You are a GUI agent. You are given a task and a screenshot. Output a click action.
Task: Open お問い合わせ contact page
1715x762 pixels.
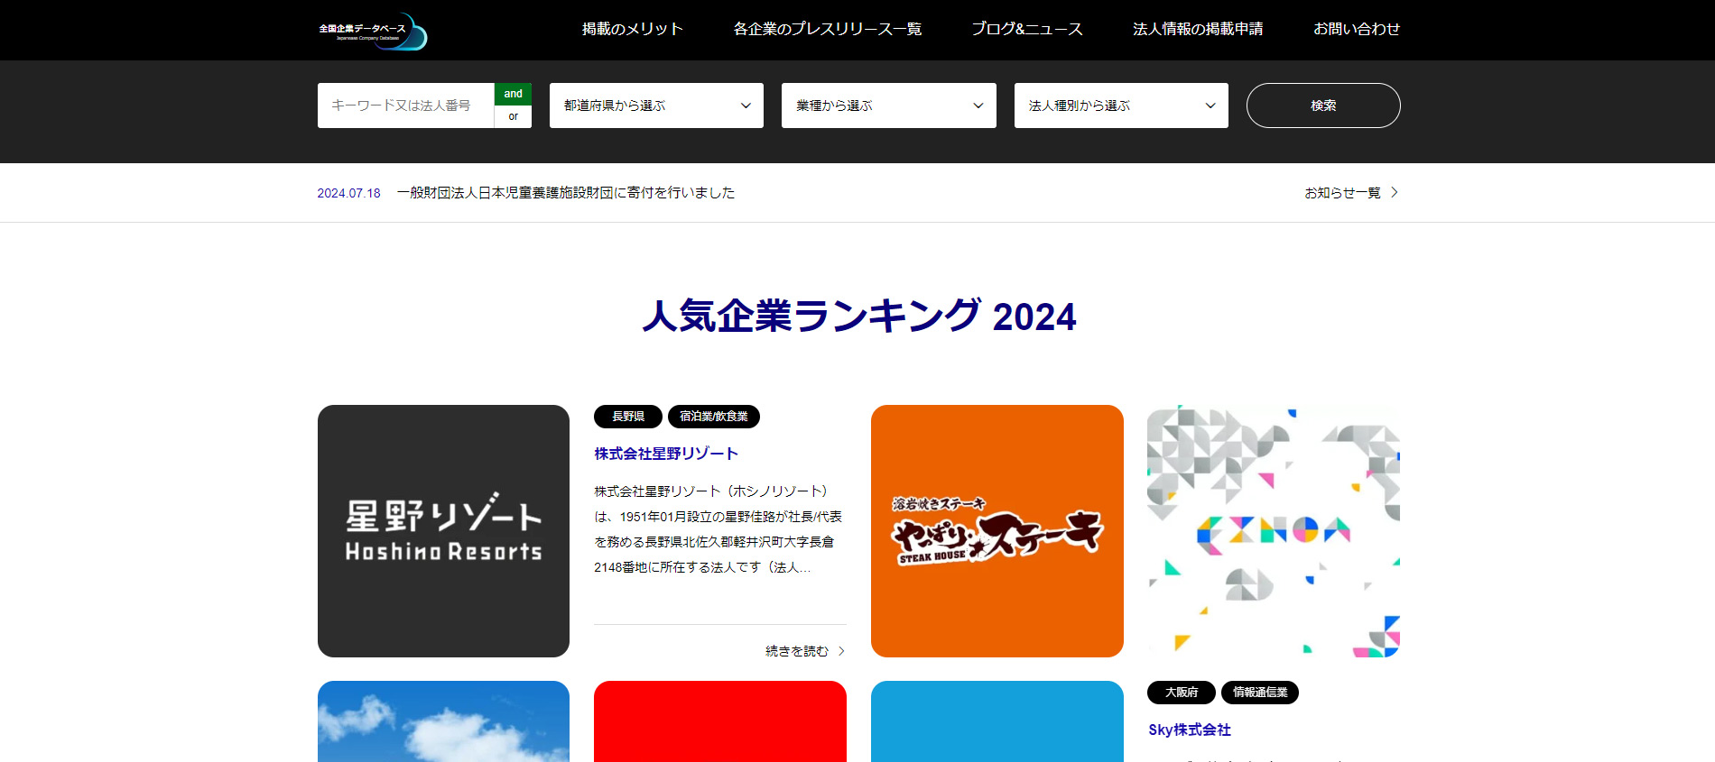pos(1356,29)
